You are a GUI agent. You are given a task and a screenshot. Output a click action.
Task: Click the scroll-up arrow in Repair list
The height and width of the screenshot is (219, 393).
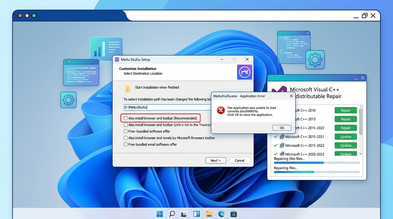click(361, 107)
